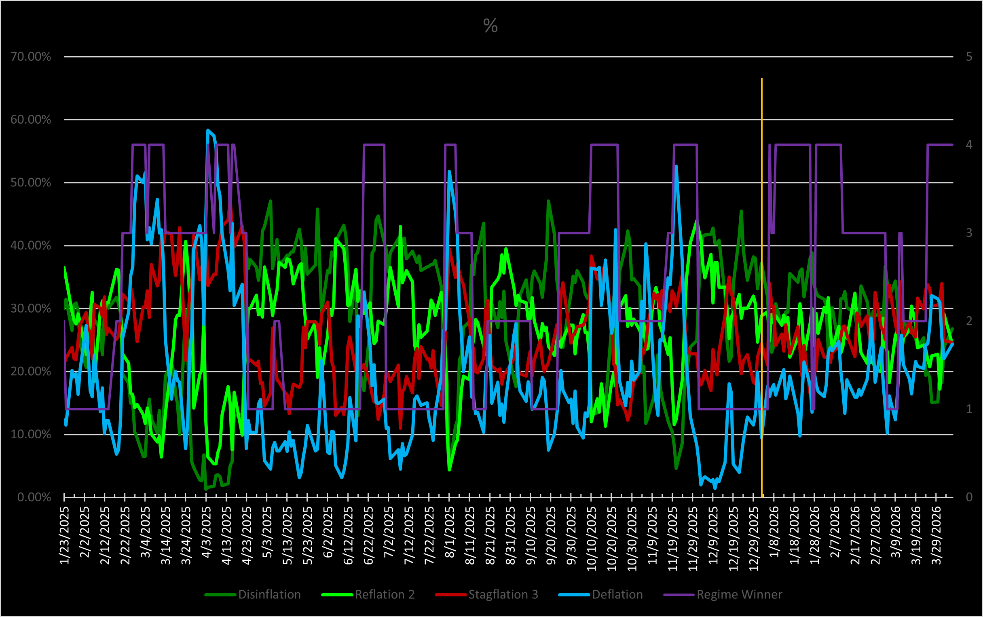Click the 1/23/2025 date axis label
This screenshot has width=983, height=617.
64,535
